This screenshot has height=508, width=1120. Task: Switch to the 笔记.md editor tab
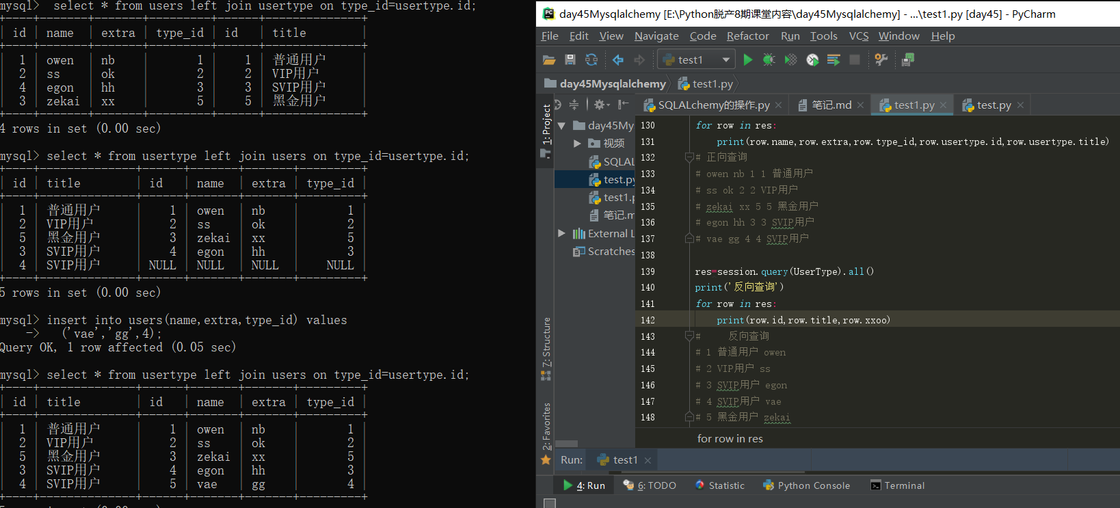(831, 105)
